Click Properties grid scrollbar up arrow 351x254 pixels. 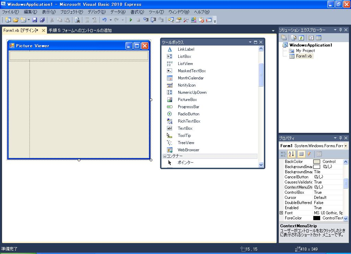(346, 162)
